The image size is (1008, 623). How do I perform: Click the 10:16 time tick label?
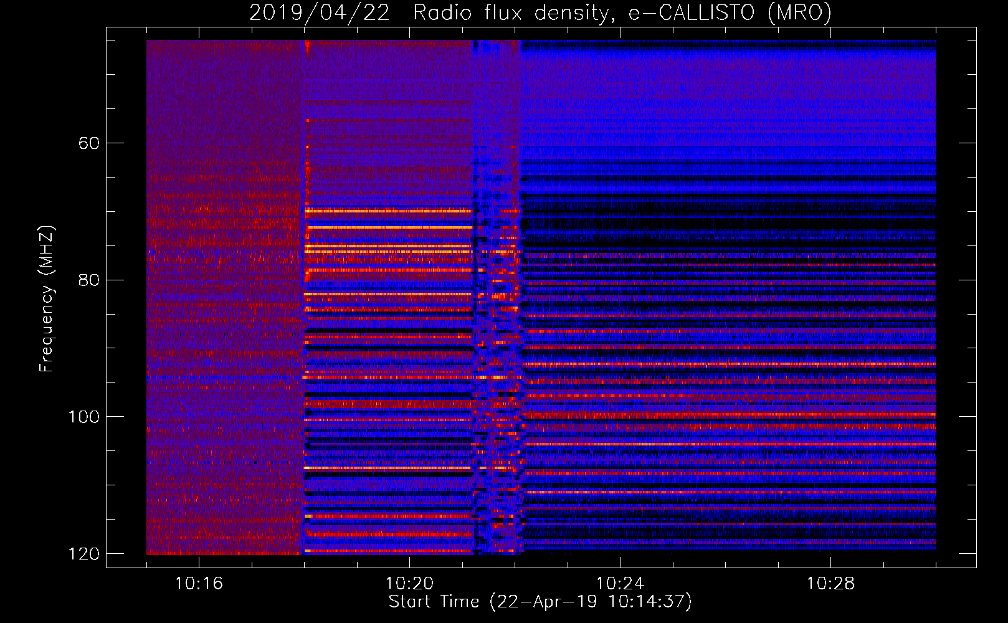(199, 583)
